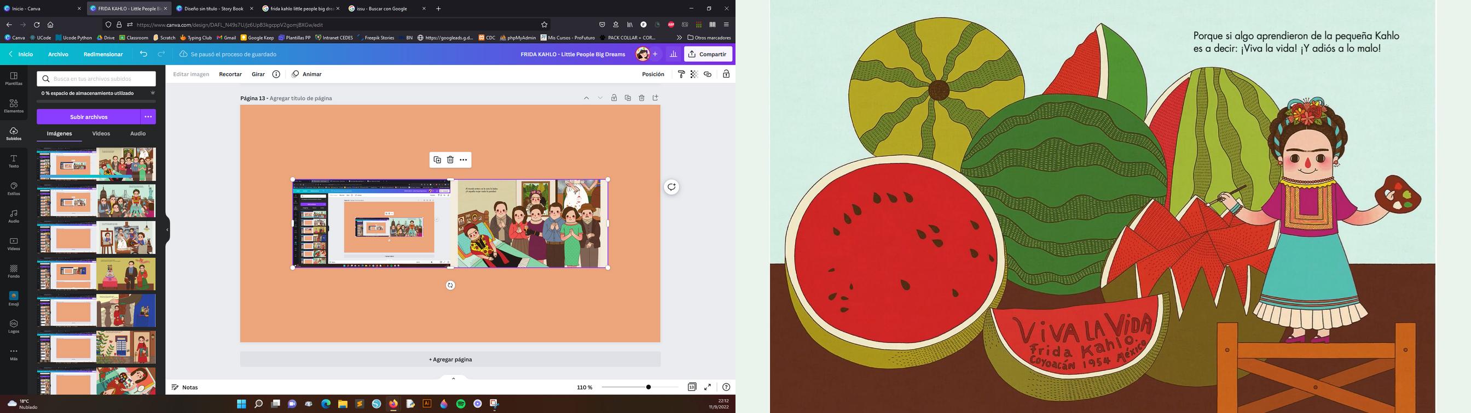Viewport: 1471px width, 413px height.
Task: Toggle the lock on the selected element
Action: point(726,74)
